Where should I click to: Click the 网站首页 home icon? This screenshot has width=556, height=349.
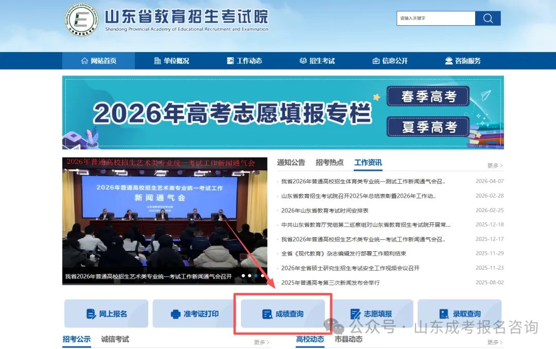[85, 61]
